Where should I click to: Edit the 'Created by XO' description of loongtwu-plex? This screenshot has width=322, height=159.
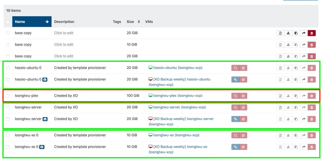[x=66, y=96]
